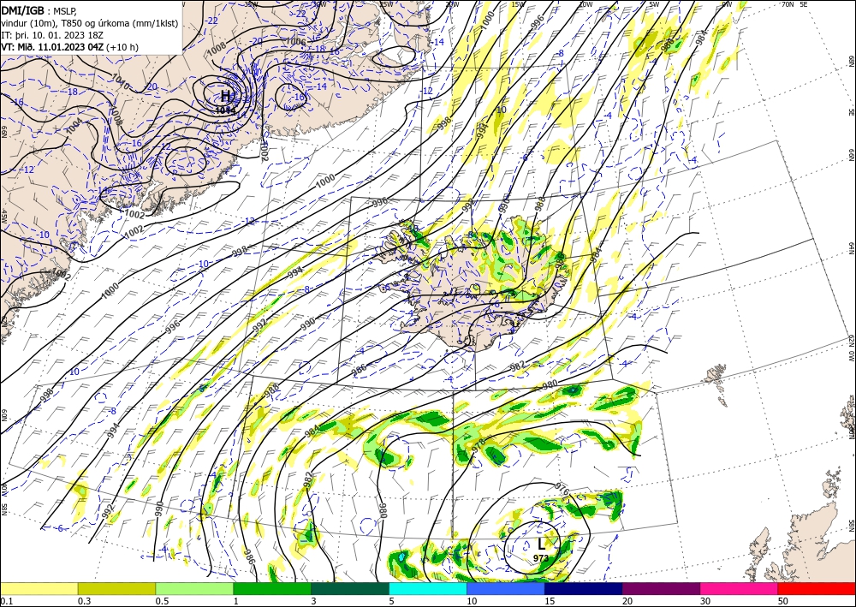Click the '70N 5E' coordinate label
856x607 pixels.
795,4
